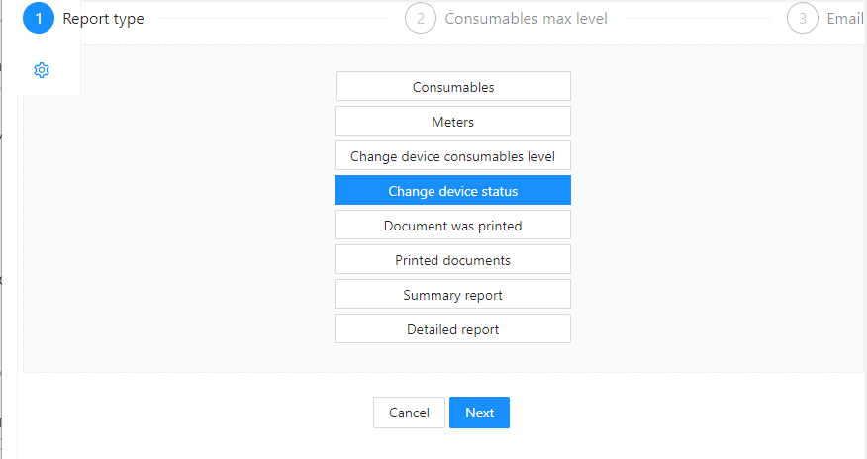Select the Consumables report type

point(453,86)
